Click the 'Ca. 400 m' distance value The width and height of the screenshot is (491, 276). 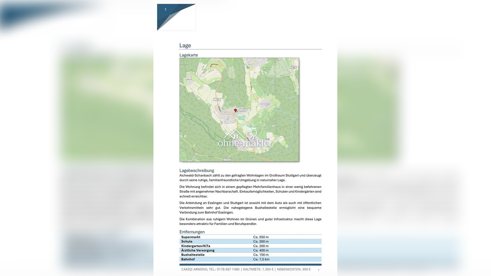[x=261, y=250]
